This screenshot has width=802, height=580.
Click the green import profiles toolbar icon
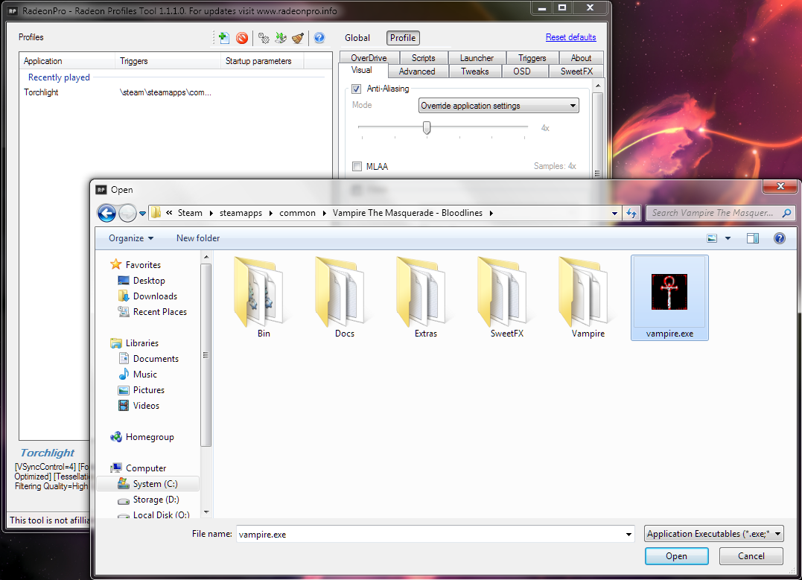(281, 37)
